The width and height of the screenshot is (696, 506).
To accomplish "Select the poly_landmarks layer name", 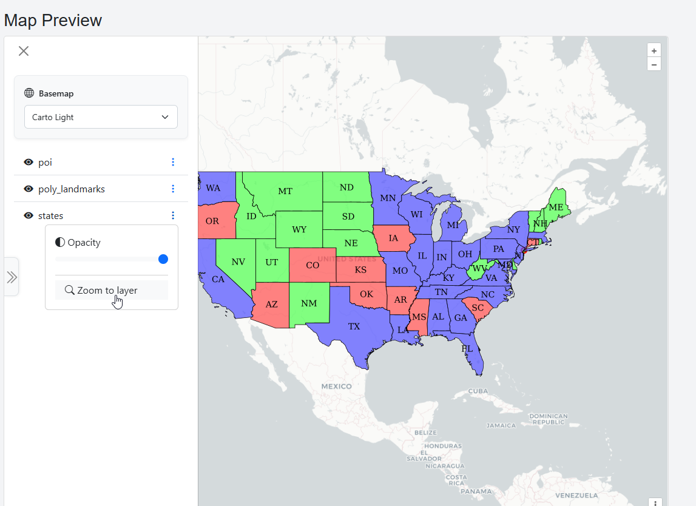I will (72, 189).
